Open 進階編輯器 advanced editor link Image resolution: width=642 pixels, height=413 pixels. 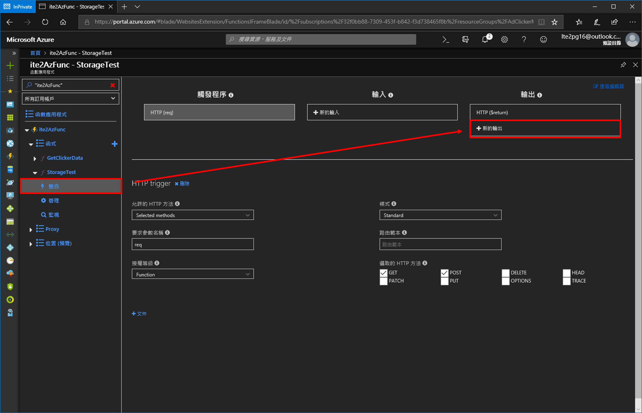[608, 86]
